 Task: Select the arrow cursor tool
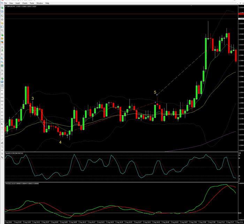[2, 124]
